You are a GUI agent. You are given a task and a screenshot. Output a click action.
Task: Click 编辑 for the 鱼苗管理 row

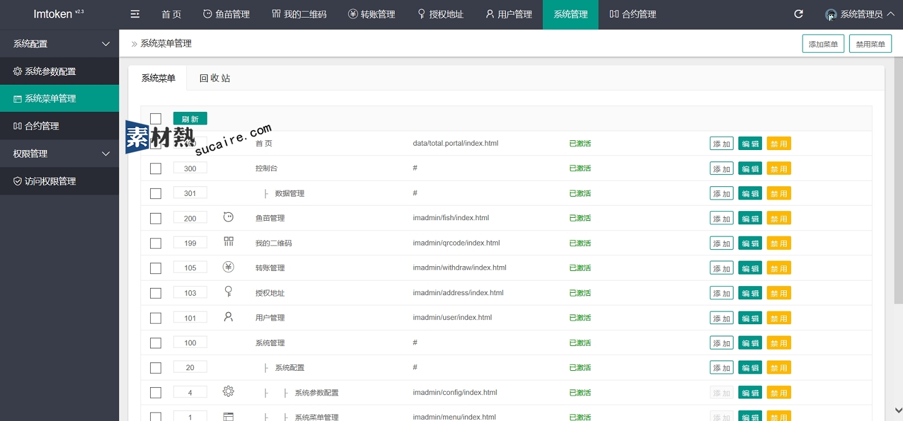(x=750, y=218)
